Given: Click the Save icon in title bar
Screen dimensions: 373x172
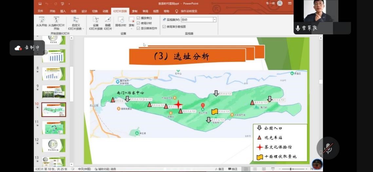Looking at the screenshot, I should 40,4.
